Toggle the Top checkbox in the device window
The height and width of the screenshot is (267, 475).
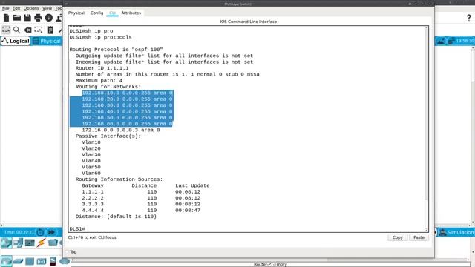(68, 252)
